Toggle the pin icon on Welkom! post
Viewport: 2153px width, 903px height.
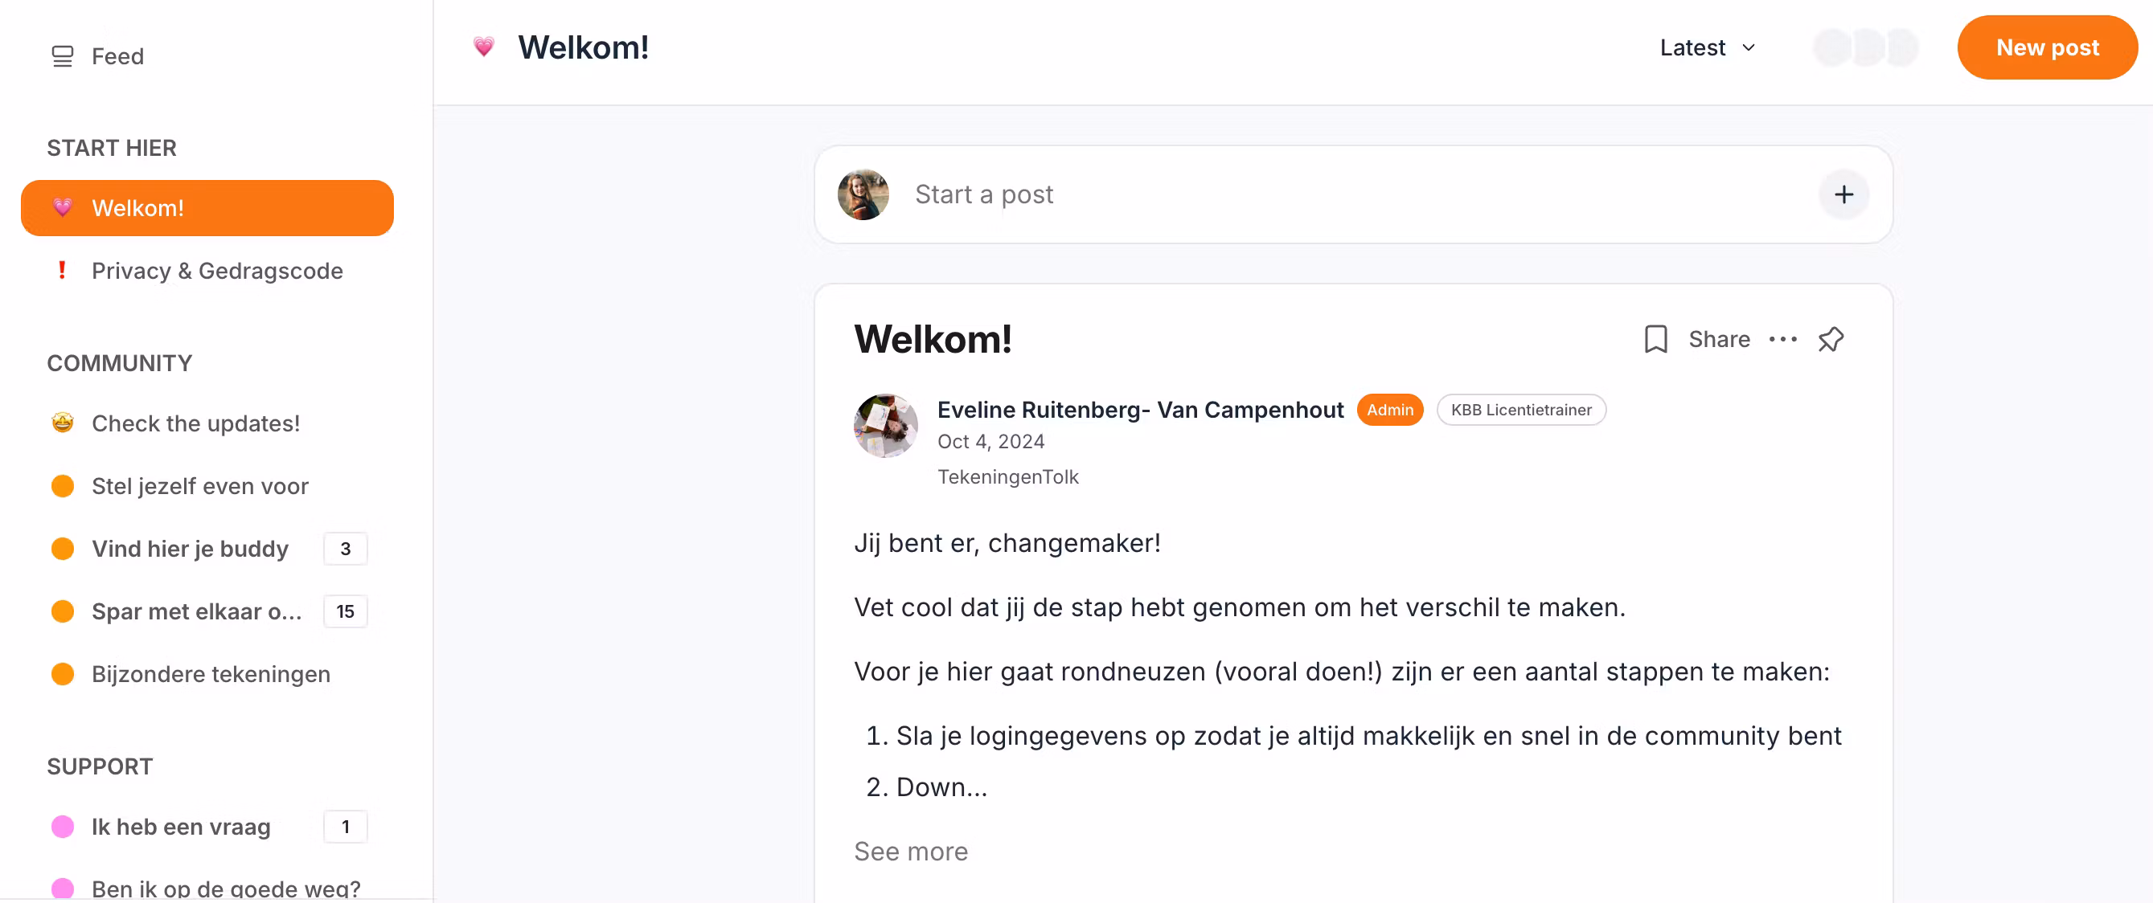(x=1831, y=339)
